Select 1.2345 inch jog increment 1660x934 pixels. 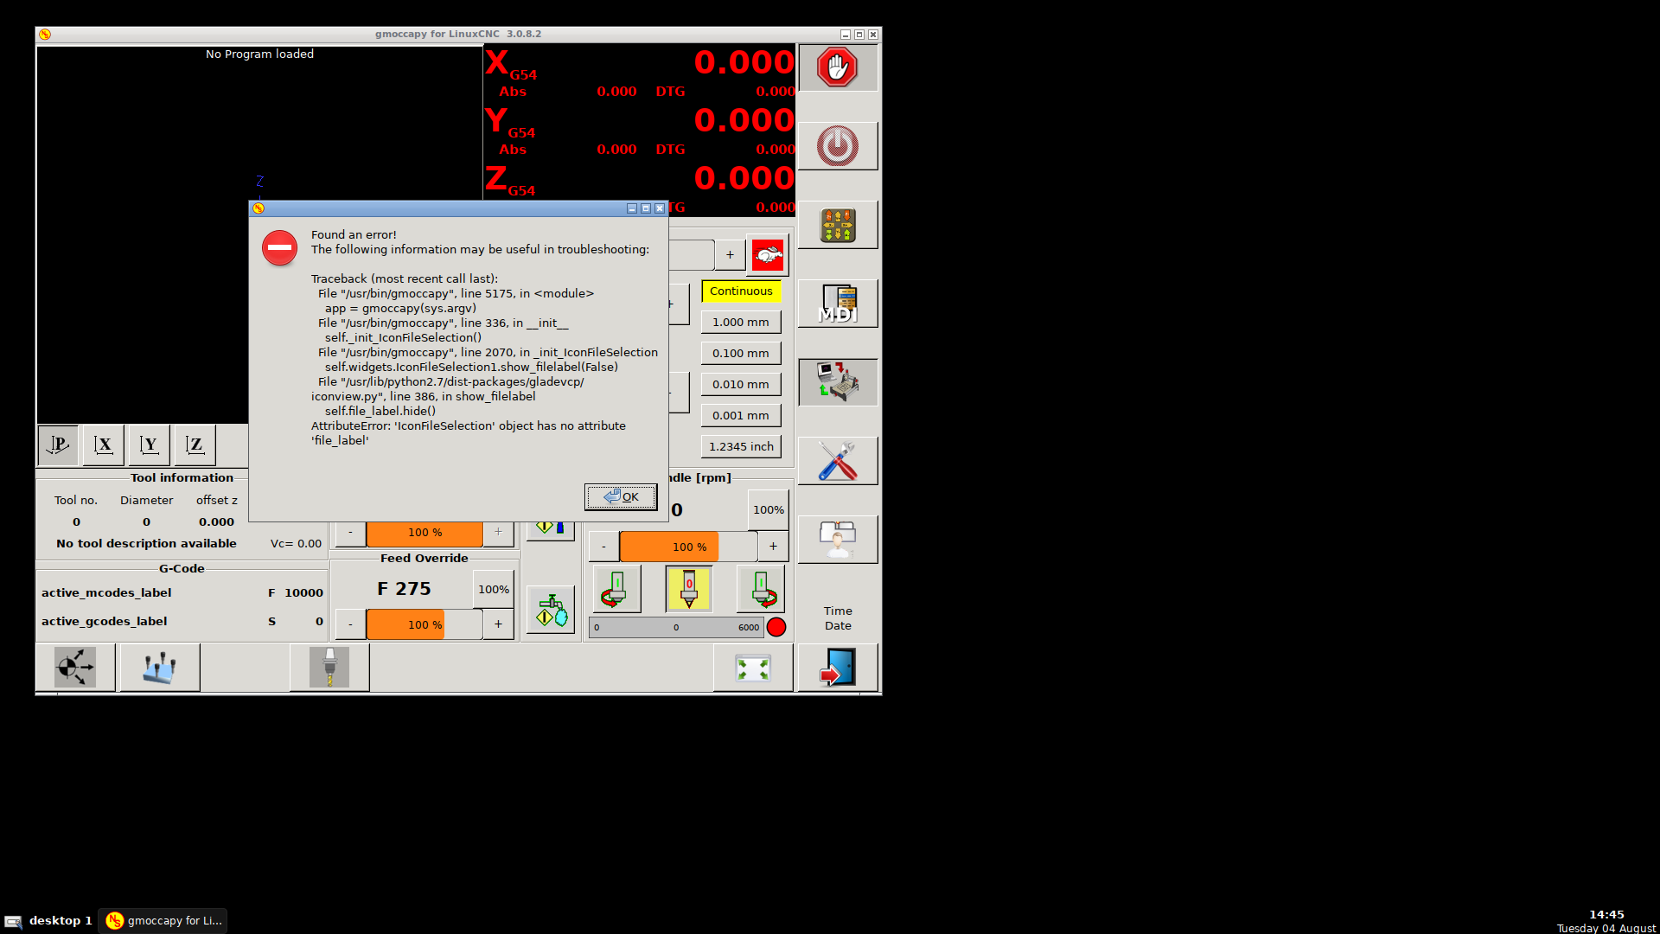pos(741,447)
